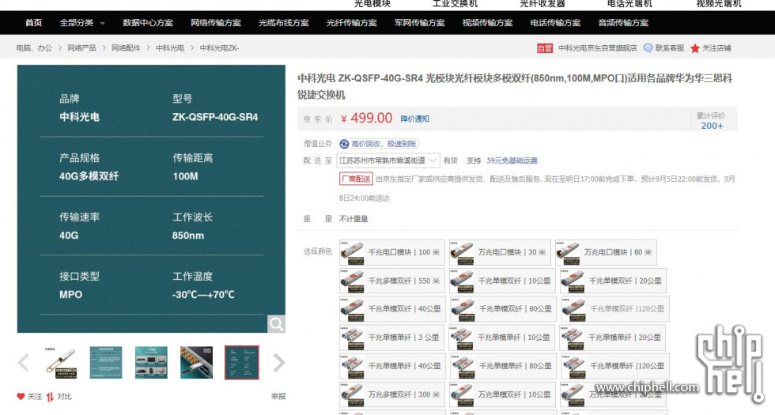775x415 pixels.
Task: Click the 高价回收 service icon
Action: (344, 144)
